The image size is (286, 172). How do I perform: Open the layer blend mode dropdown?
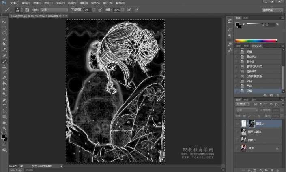pyautogui.click(x=247, y=110)
